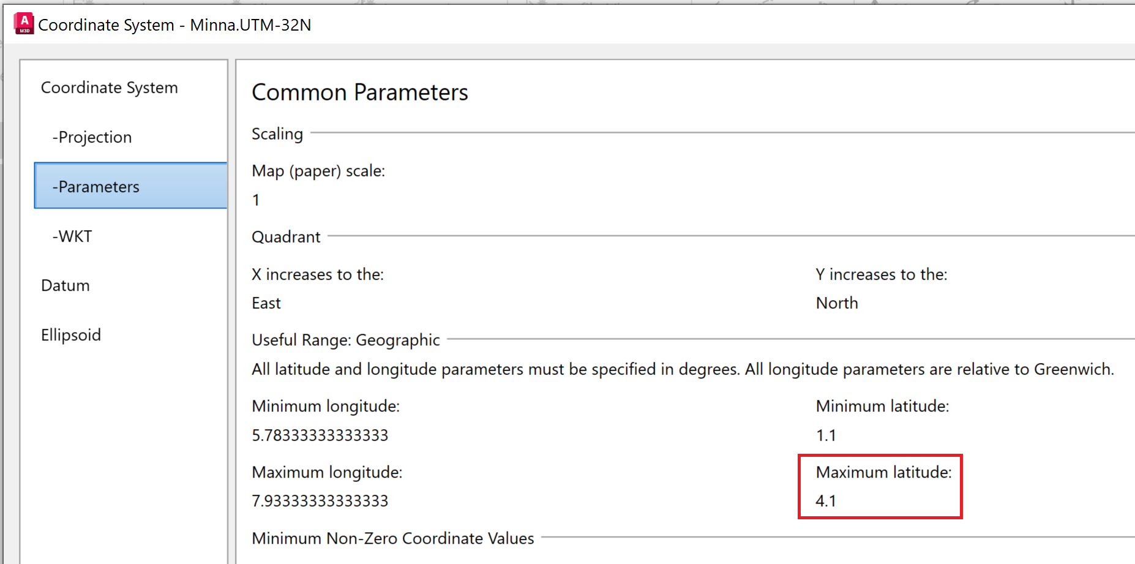Screen dimensions: 1135x564
Task: Click the maximum longitude value 7.93333333333333
Action: tap(320, 501)
